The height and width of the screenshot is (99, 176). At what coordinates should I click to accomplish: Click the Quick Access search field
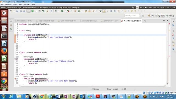pyautogui.click(x=132, y=16)
